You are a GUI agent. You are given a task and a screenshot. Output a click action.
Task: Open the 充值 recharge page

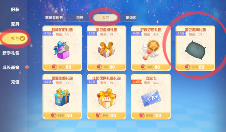[15, 82]
